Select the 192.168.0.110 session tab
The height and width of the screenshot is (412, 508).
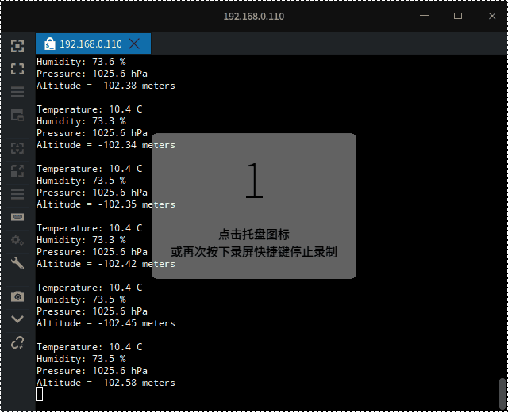[94, 44]
